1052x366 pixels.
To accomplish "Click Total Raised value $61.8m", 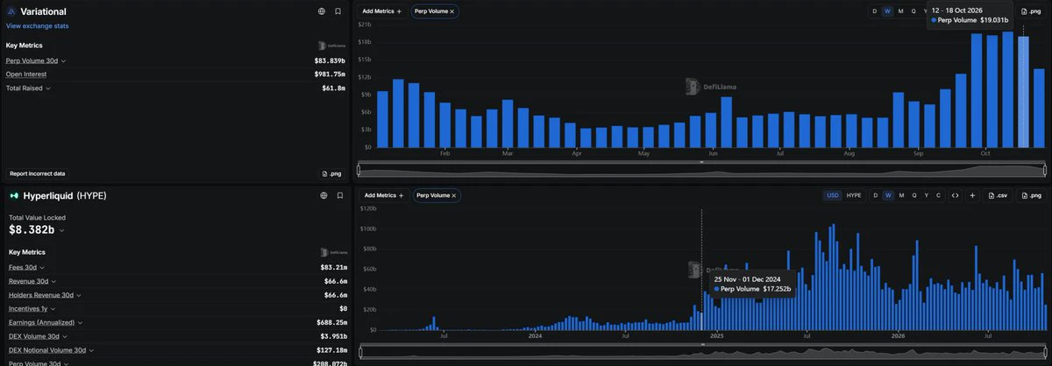I will click(333, 88).
